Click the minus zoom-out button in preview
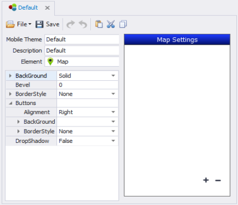The width and height of the screenshot is (238, 205). pos(218,180)
